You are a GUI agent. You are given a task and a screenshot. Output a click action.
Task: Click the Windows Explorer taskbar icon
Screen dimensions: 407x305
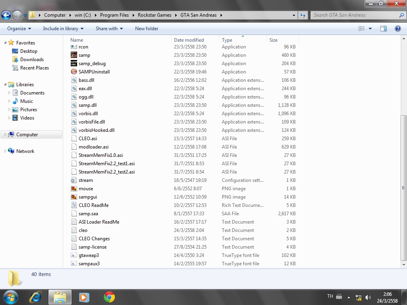coord(60,297)
